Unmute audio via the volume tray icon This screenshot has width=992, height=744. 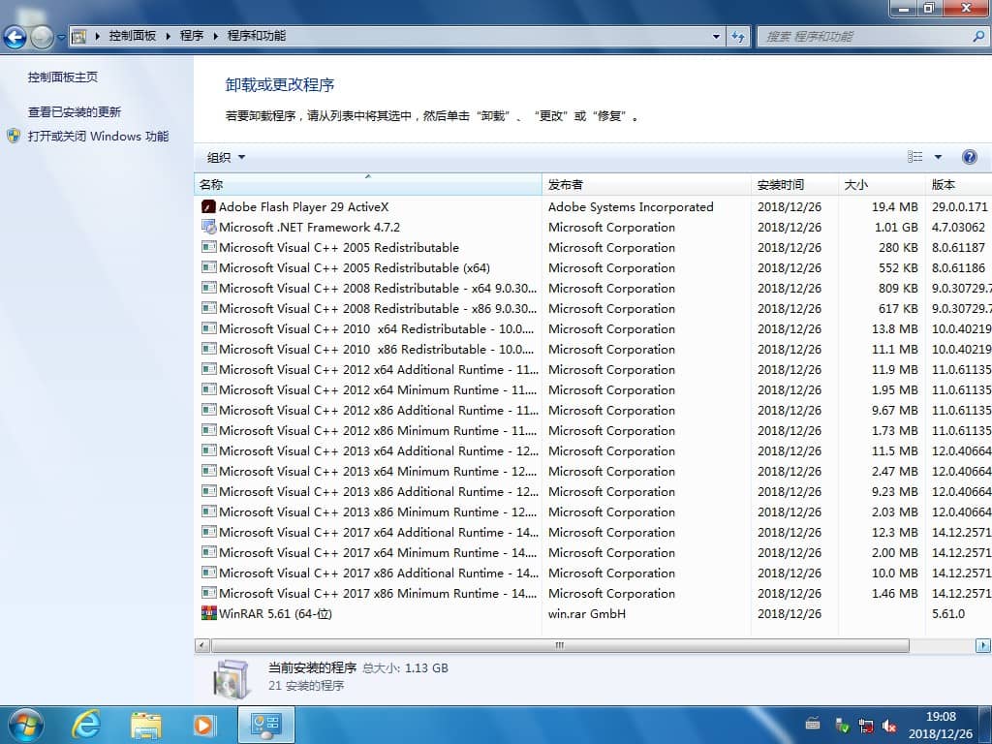click(890, 724)
